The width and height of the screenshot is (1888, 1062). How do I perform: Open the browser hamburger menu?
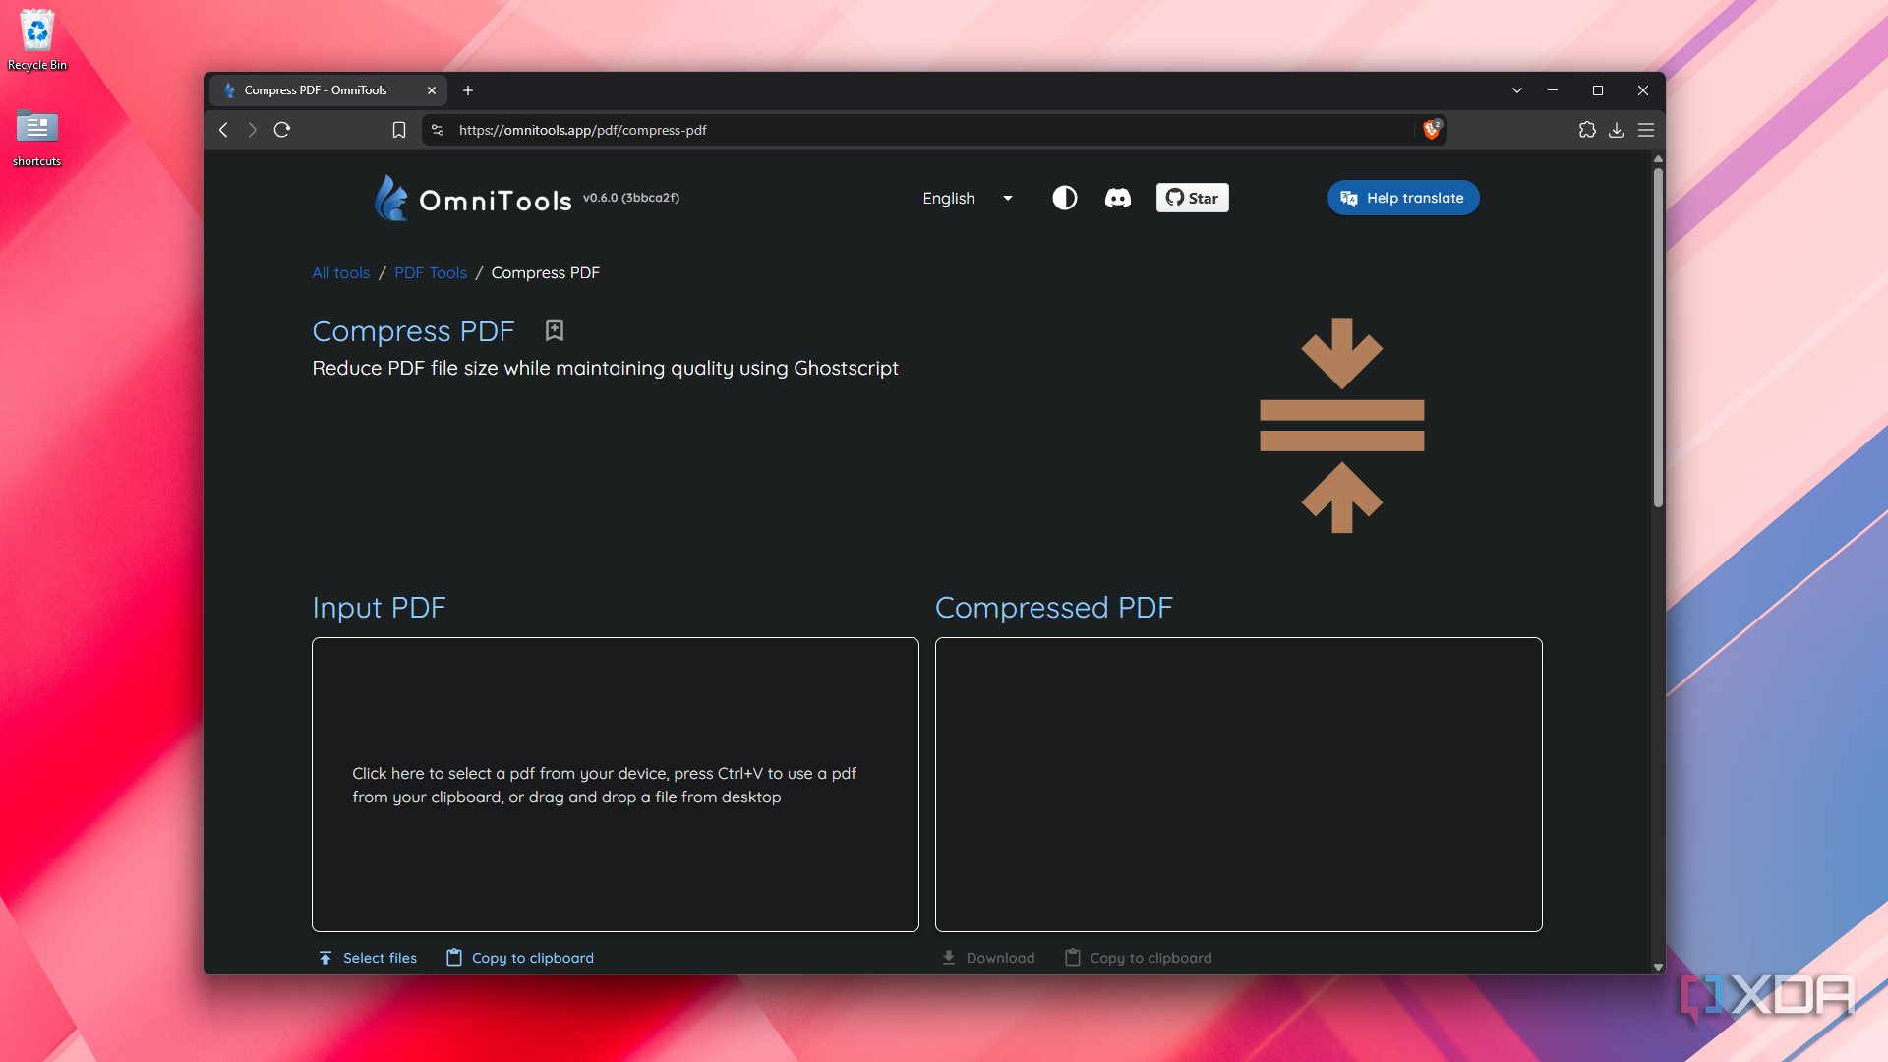[1646, 130]
